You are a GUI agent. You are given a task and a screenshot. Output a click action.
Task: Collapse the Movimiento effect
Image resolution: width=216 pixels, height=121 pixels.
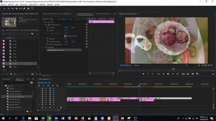(x=43, y=25)
